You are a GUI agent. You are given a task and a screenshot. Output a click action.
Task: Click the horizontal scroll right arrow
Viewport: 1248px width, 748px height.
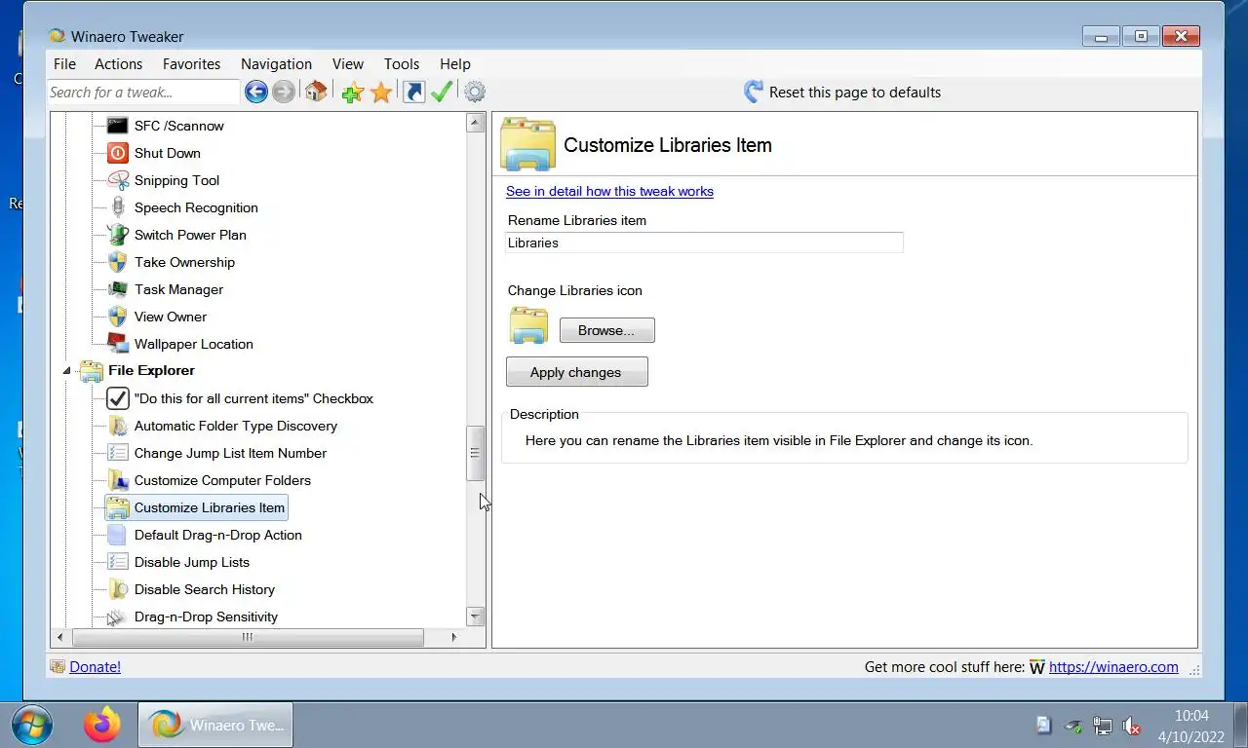453,637
